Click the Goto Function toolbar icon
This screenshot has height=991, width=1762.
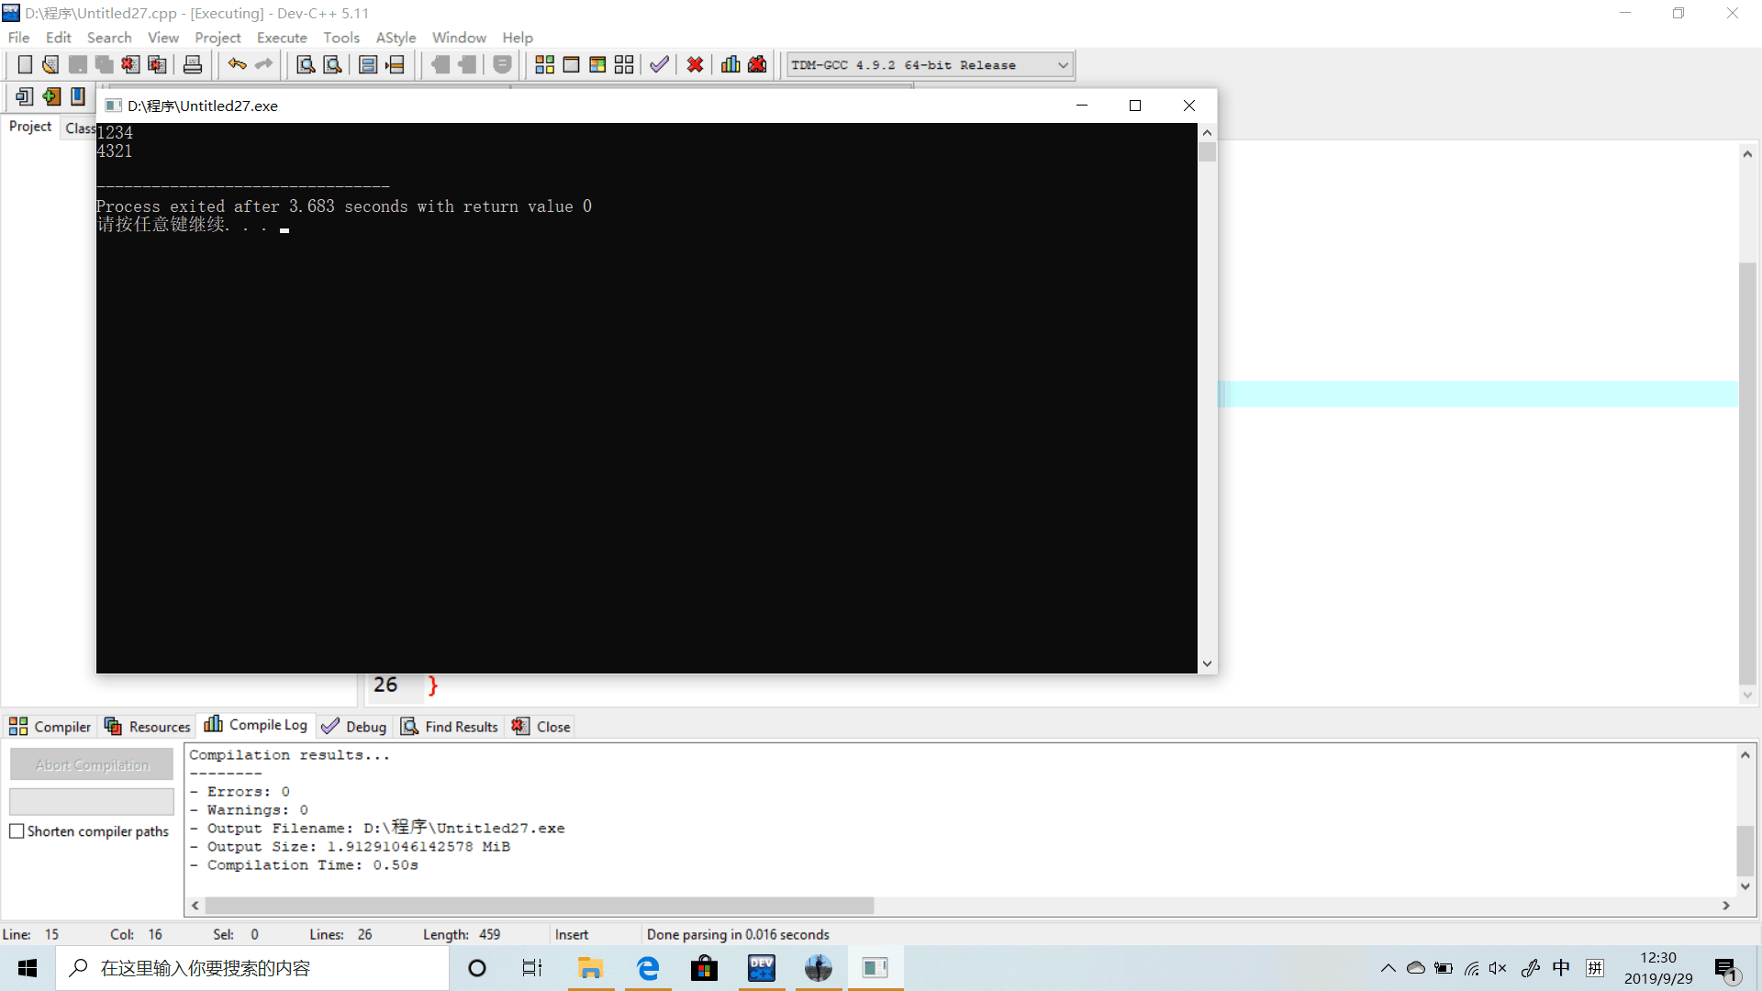[368, 64]
